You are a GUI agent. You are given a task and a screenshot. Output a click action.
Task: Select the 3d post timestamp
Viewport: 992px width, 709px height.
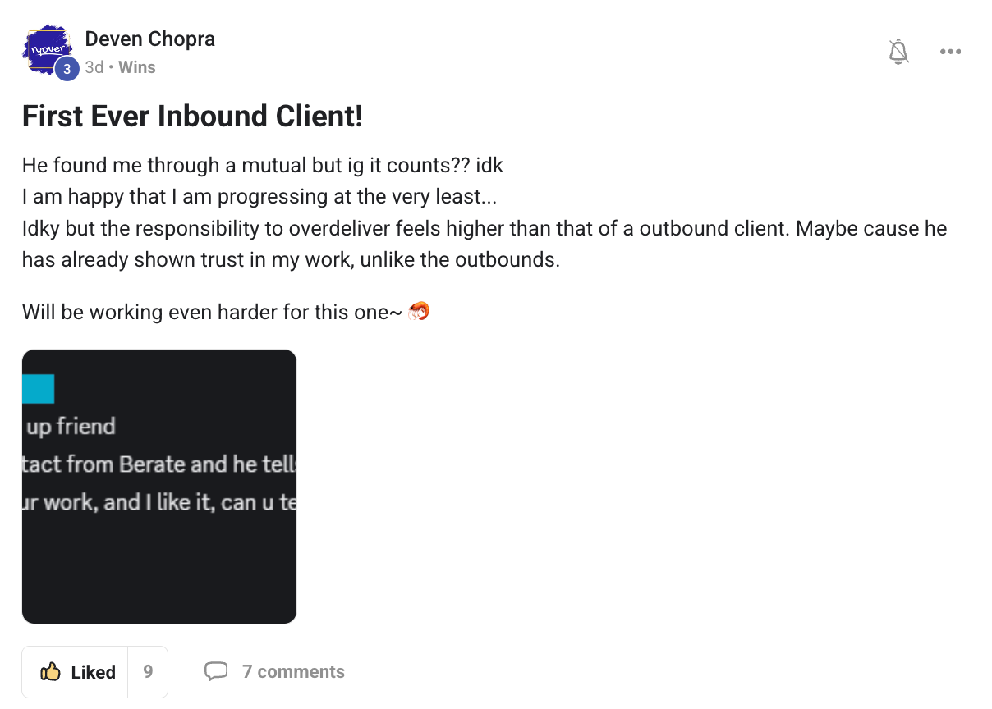point(94,67)
